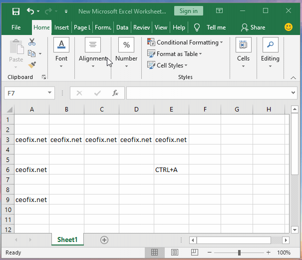Select column E header
The width and height of the screenshot is (302, 260).
(171, 109)
